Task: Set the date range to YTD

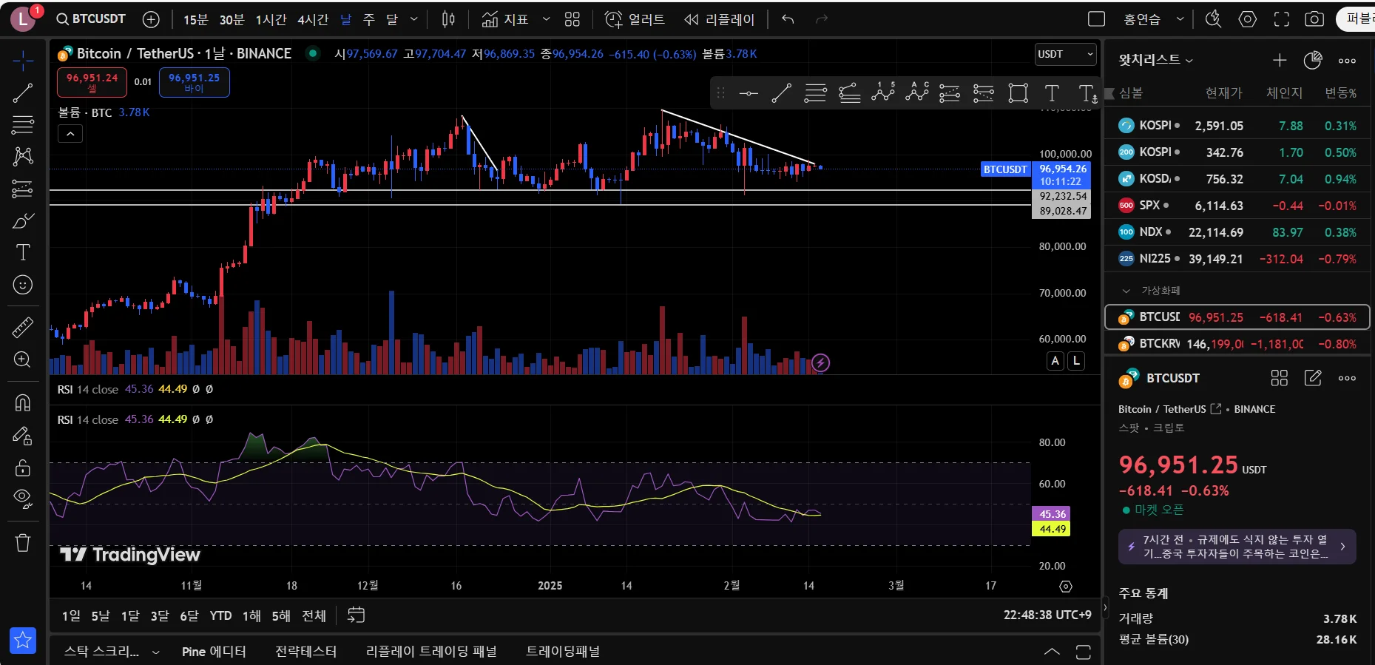Action: [220, 615]
